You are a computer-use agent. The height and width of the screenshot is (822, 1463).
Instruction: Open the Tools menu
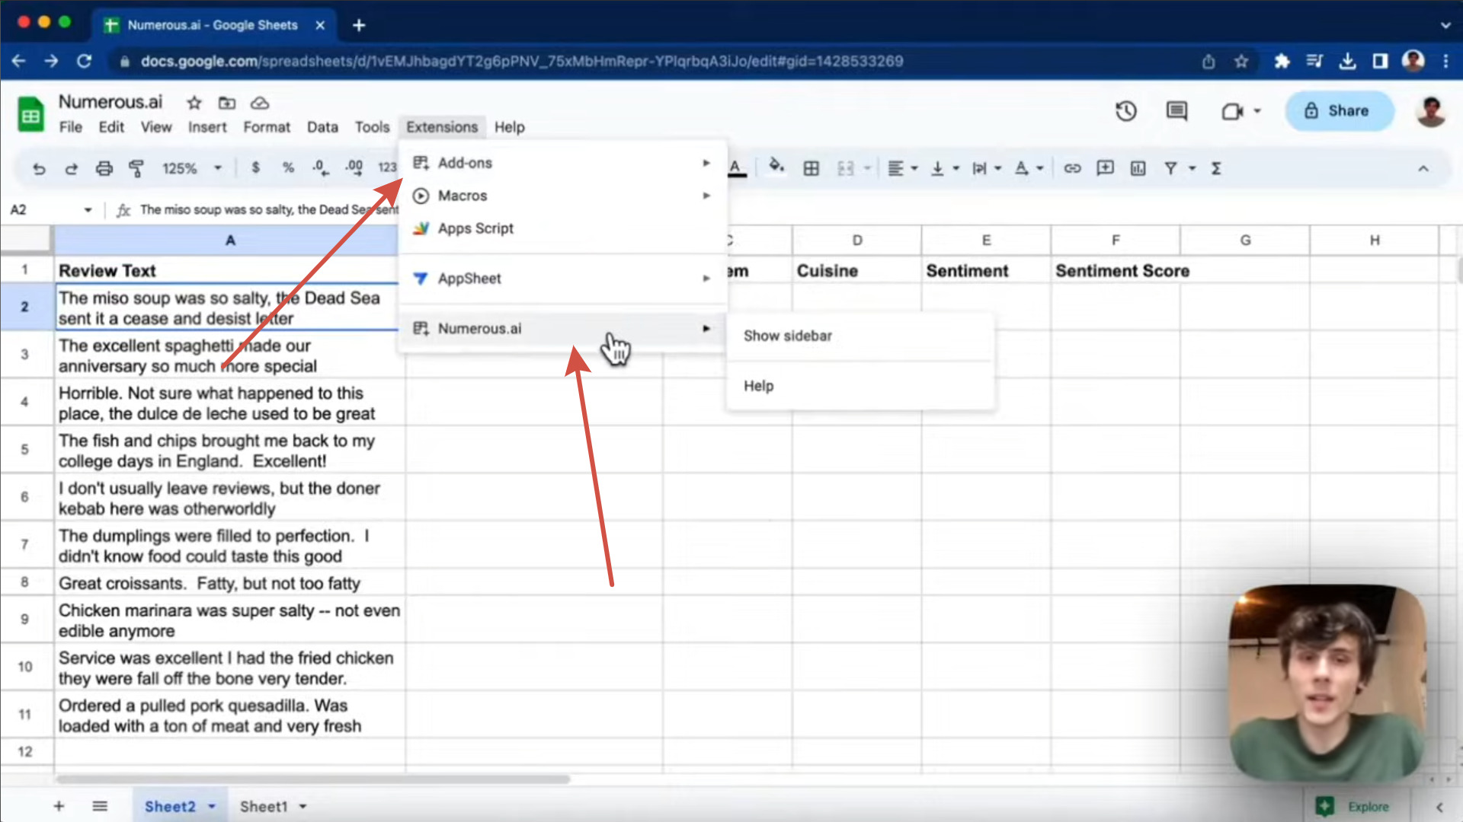372,127
